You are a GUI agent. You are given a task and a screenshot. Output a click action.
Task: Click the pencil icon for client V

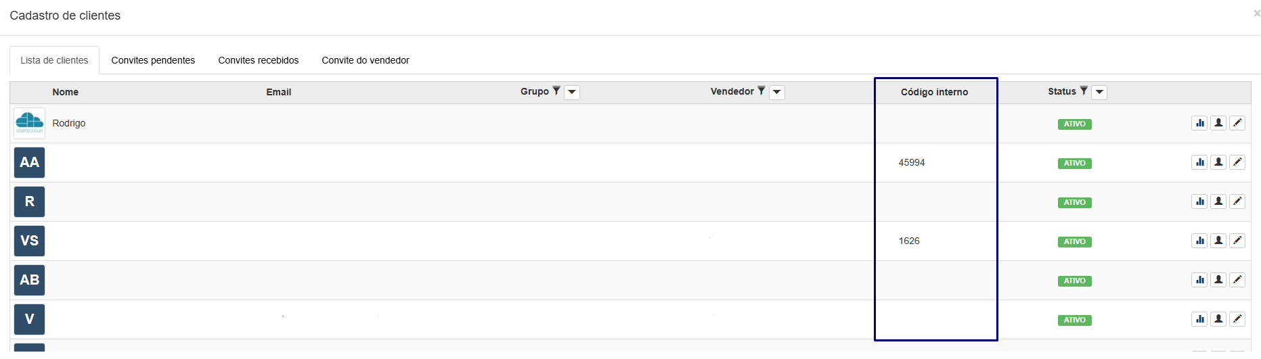click(x=1237, y=319)
